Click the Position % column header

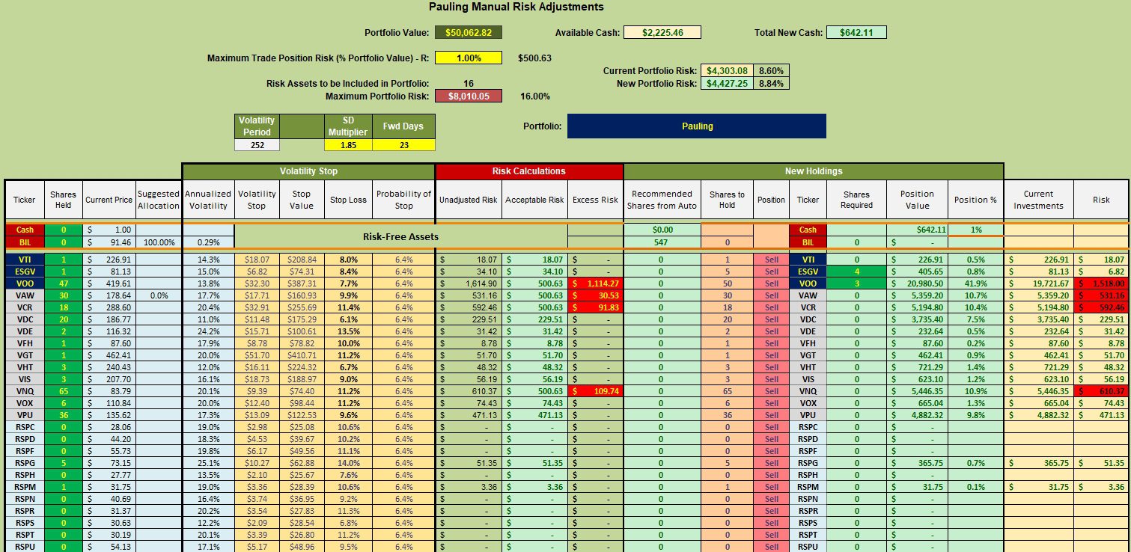tap(976, 200)
